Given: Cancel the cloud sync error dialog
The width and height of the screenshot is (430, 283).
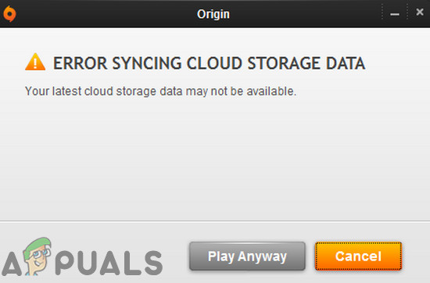Looking at the screenshot, I should click(x=358, y=256).
